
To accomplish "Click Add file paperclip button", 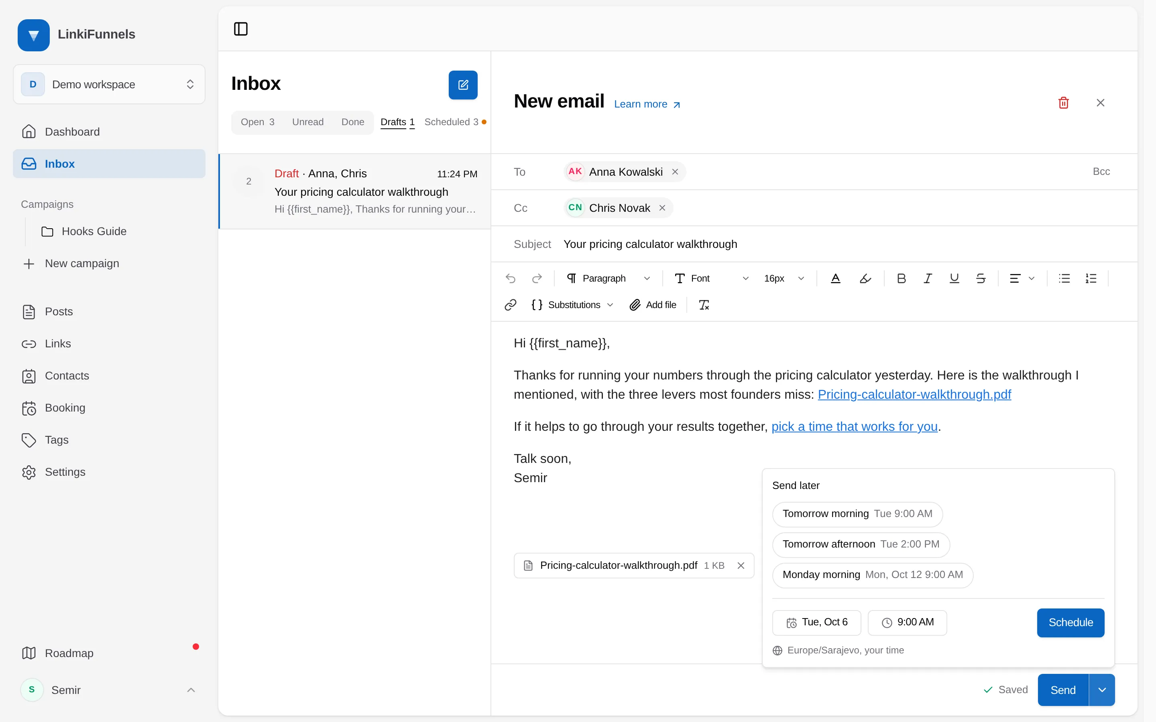I will tap(653, 305).
